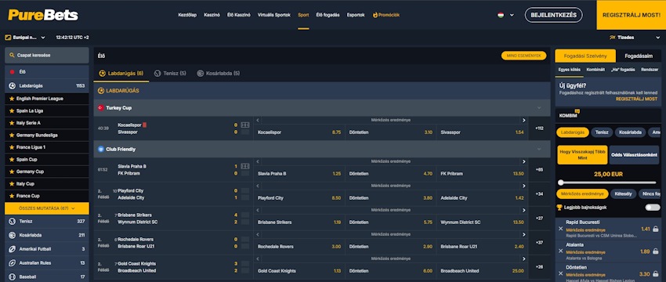Viewport: 666px width, 282px height.
Task: Click the Baseball icon in sidebar
Action: coord(12,277)
